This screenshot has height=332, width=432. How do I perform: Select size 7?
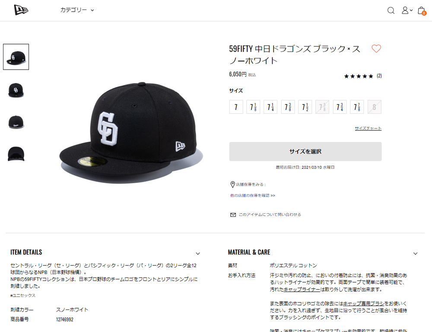pyautogui.click(x=236, y=107)
